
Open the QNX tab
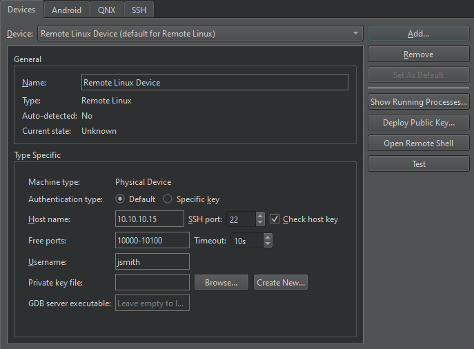[x=106, y=10]
